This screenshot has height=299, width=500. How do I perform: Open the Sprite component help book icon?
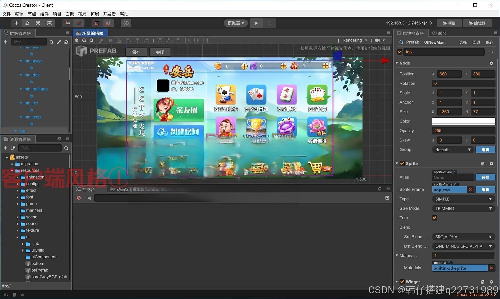click(x=482, y=164)
